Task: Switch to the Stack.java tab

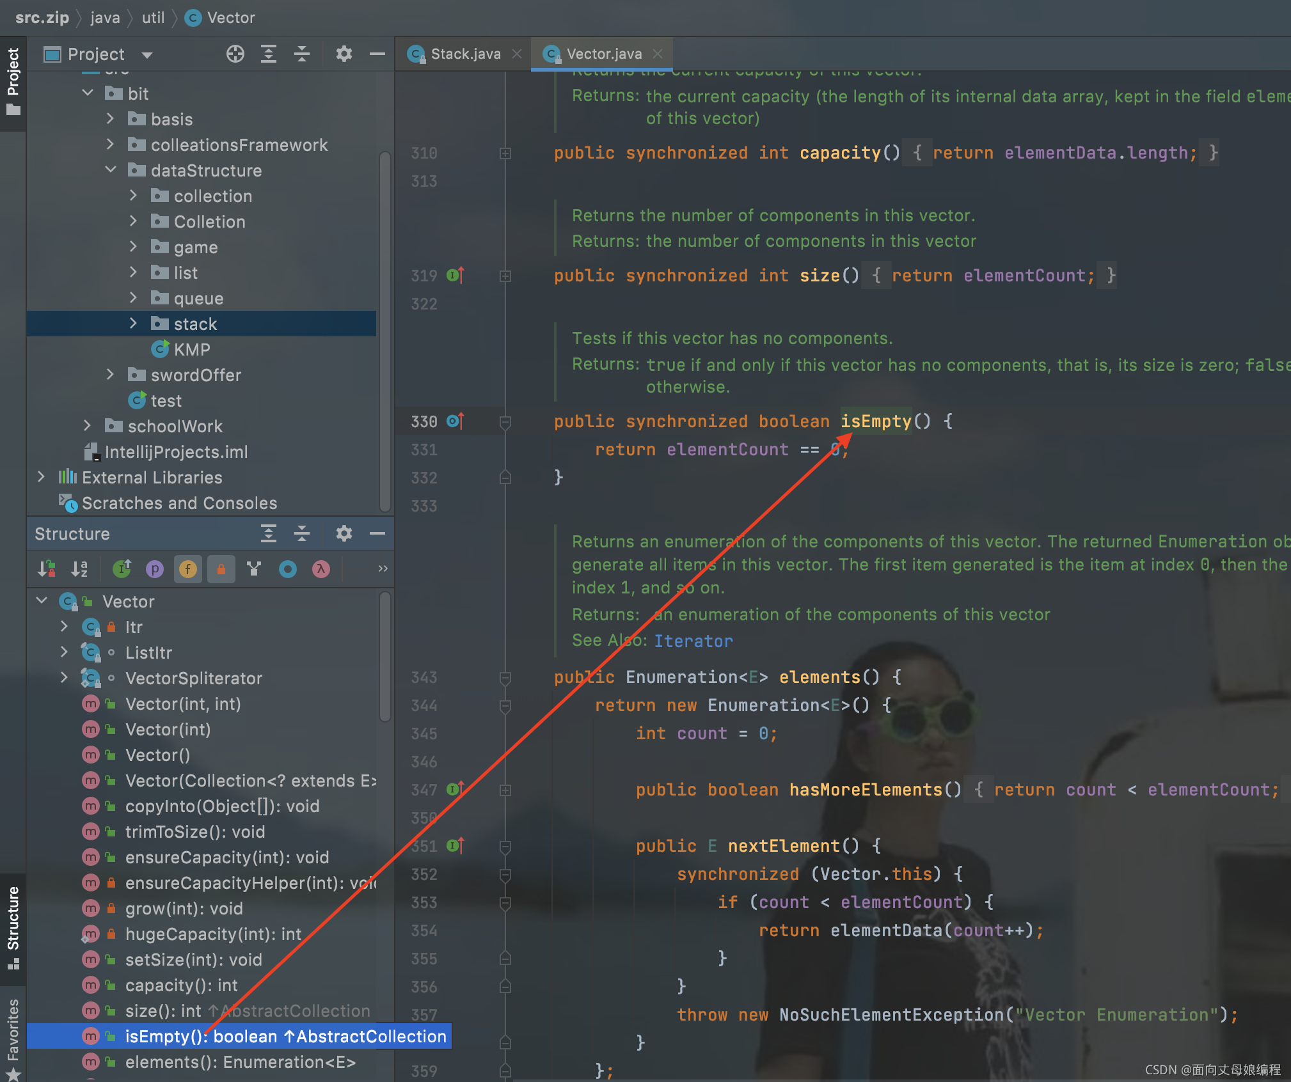Action: click(x=465, y=54)
